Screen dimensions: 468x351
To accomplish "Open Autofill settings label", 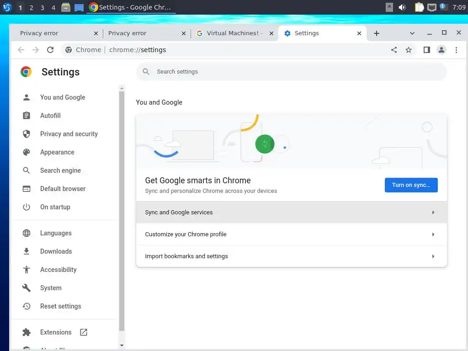I will 50,116.
